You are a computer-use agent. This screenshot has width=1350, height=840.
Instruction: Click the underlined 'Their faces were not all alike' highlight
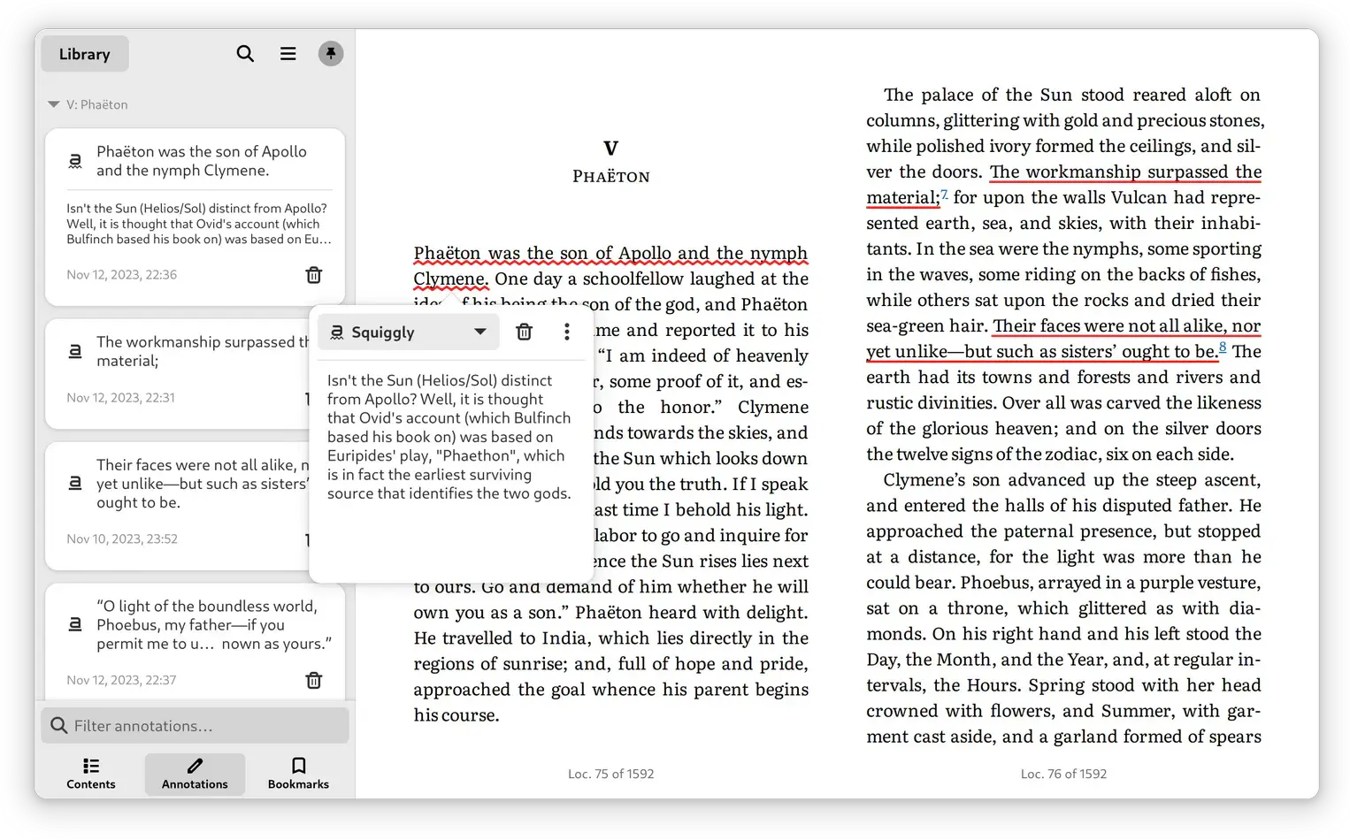(x=1126, y=325)
